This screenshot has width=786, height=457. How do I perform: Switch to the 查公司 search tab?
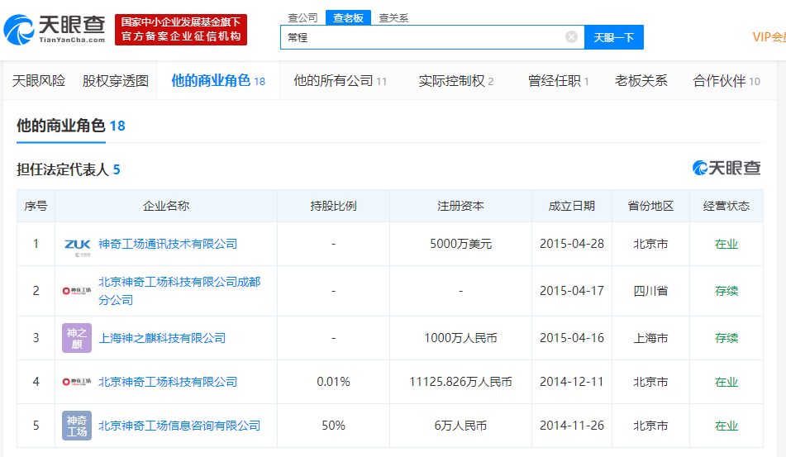point(302,18)
